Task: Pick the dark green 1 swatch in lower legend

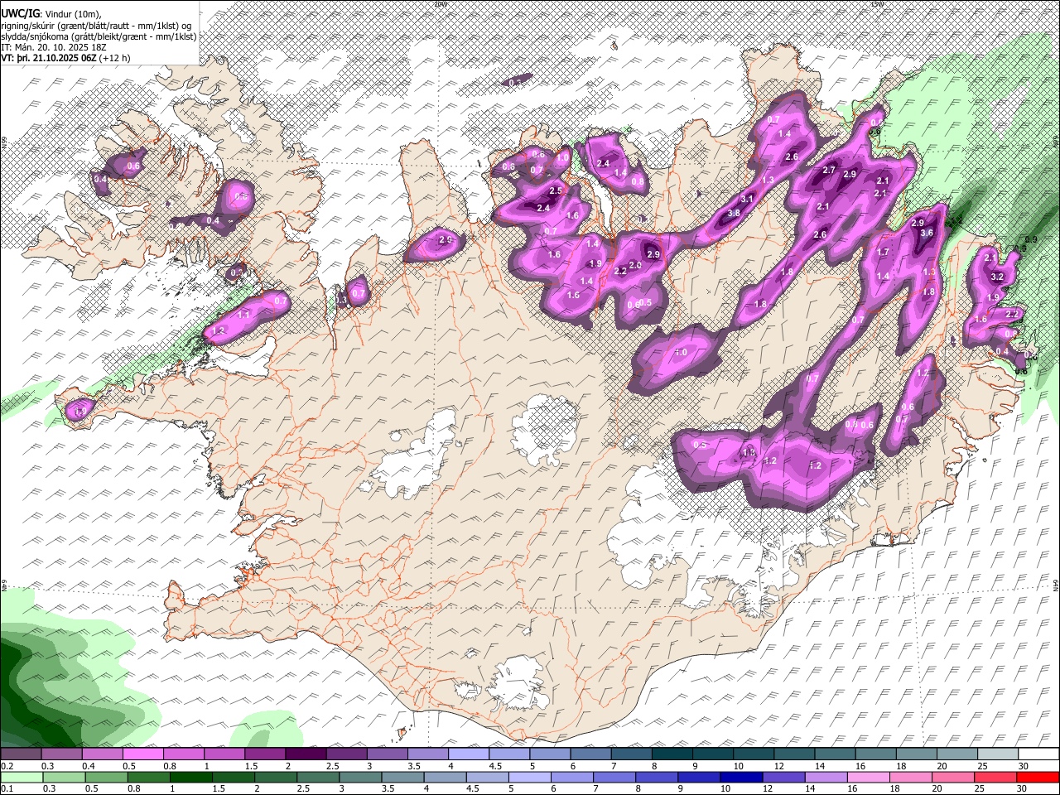Action: tap(190, 778)
